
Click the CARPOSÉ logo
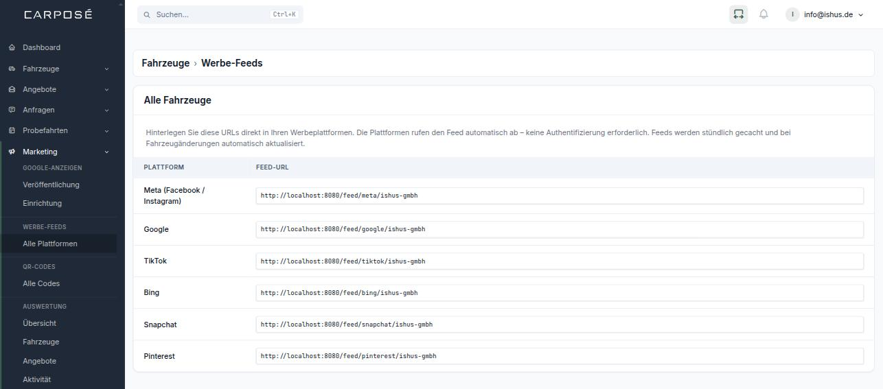pos(58,14)
